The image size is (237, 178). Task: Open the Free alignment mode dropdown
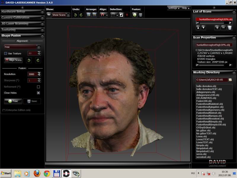22,47
